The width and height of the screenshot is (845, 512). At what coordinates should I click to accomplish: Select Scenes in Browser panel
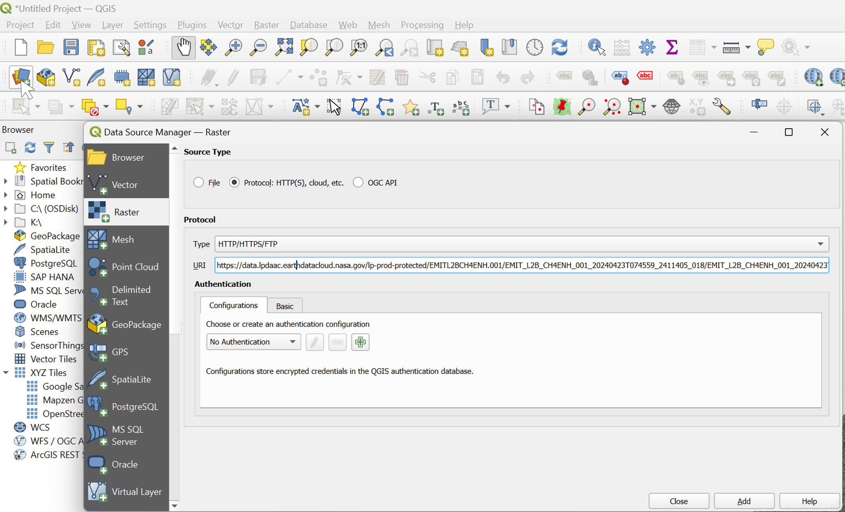click(x=44, y=332)
